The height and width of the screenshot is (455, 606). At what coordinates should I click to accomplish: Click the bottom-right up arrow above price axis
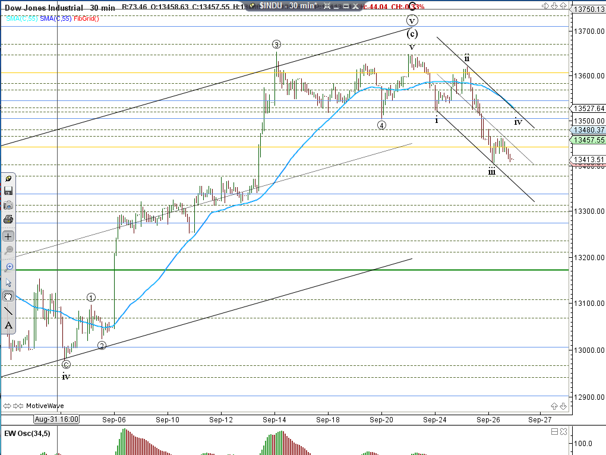(554, 406)
